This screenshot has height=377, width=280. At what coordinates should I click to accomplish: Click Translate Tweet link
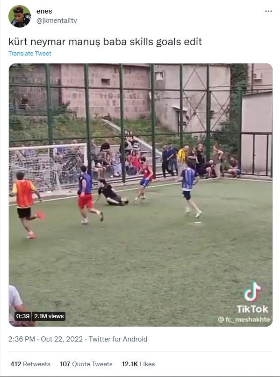(x=29, y=53)
